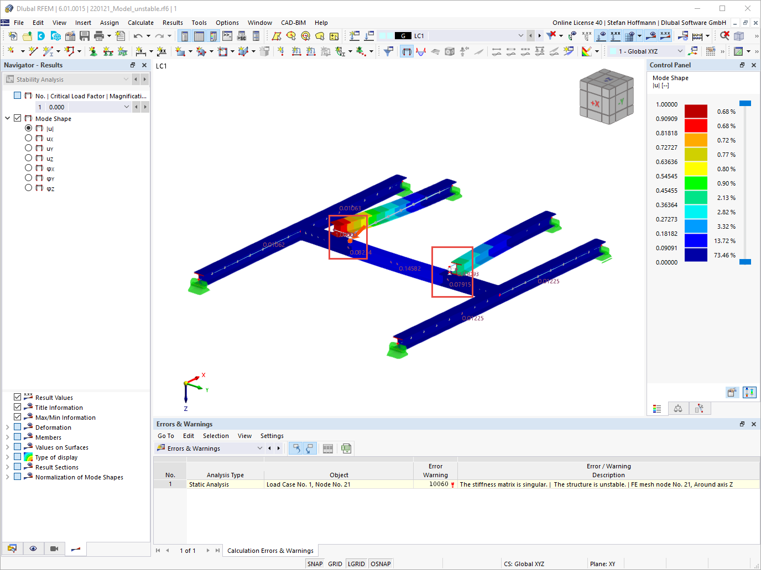The width and height of the screenshot is (761, 570).
Task: Toggle the Control Panel icon in toolbar
Action: point(213,36)
